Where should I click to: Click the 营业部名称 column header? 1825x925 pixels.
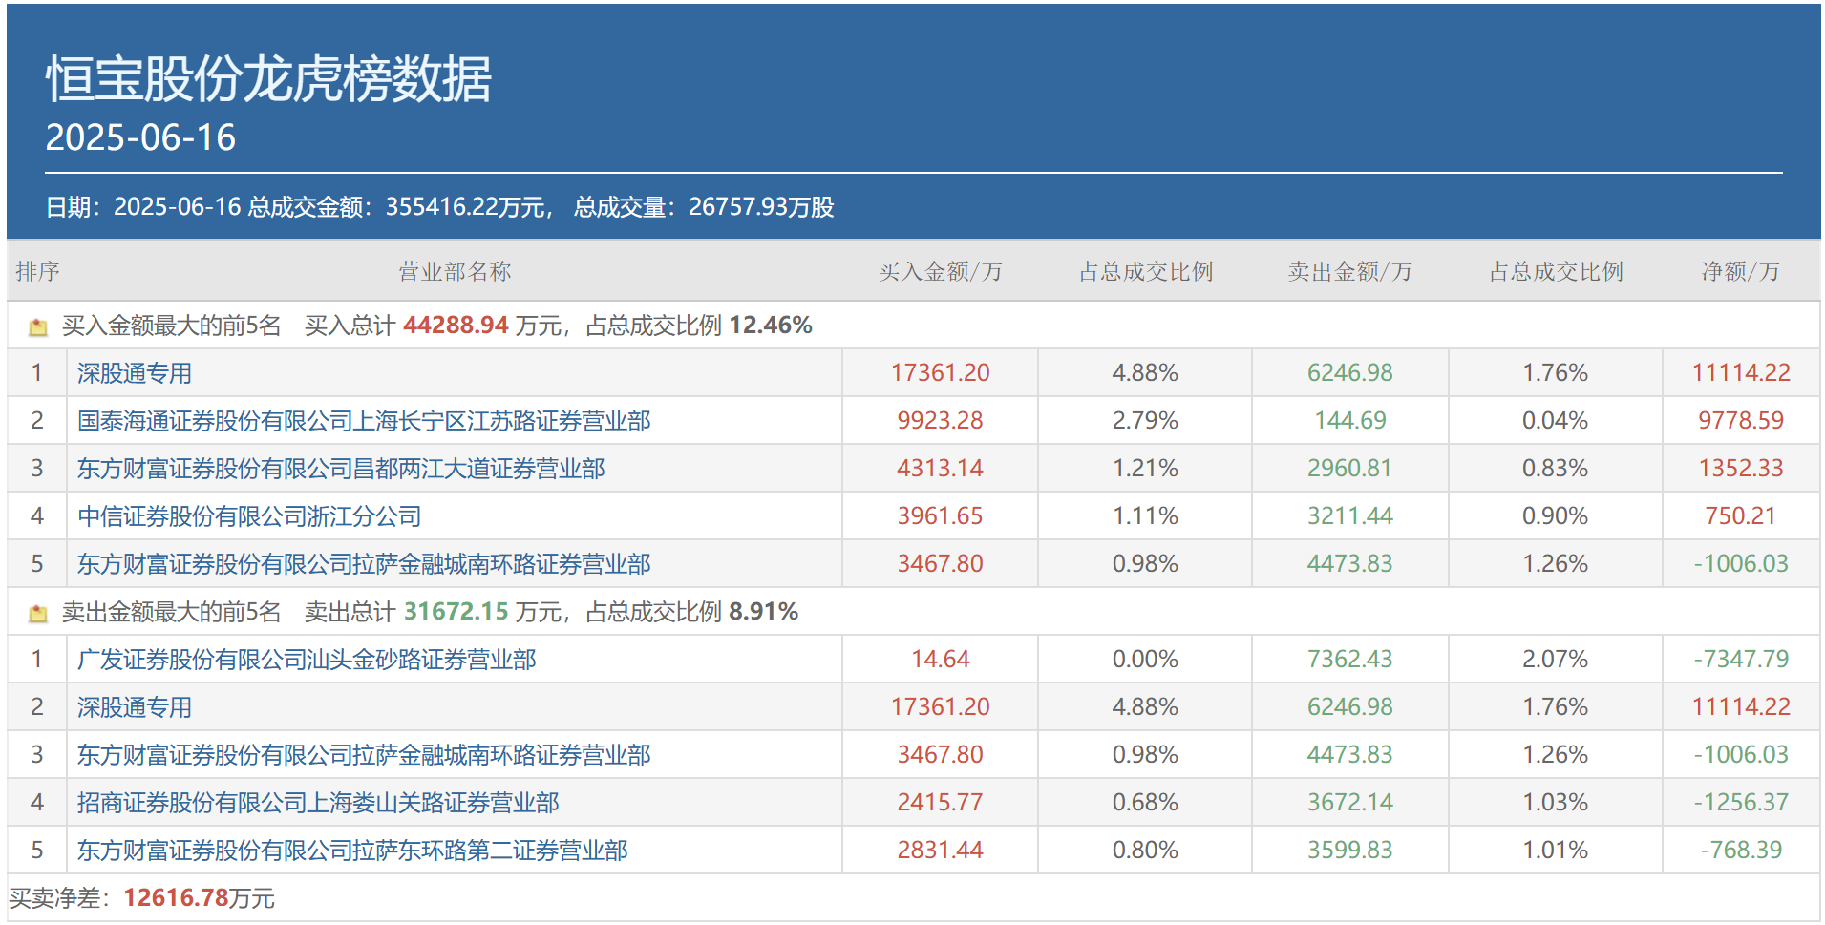[x=455, y=272]
